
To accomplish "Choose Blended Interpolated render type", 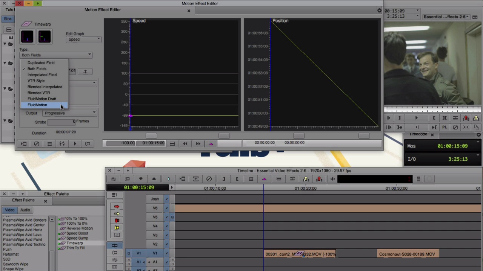I will click(x=45, y=87).
